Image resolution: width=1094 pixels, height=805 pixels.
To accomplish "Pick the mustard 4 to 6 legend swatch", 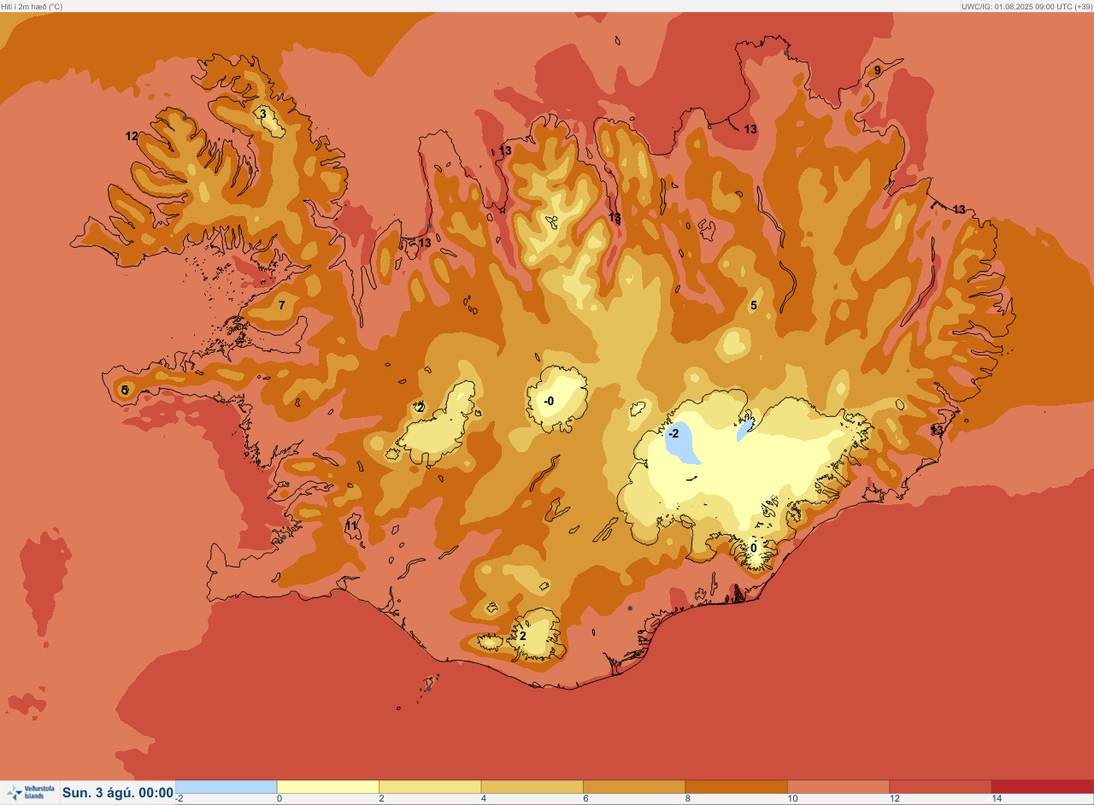I will 532,786.
